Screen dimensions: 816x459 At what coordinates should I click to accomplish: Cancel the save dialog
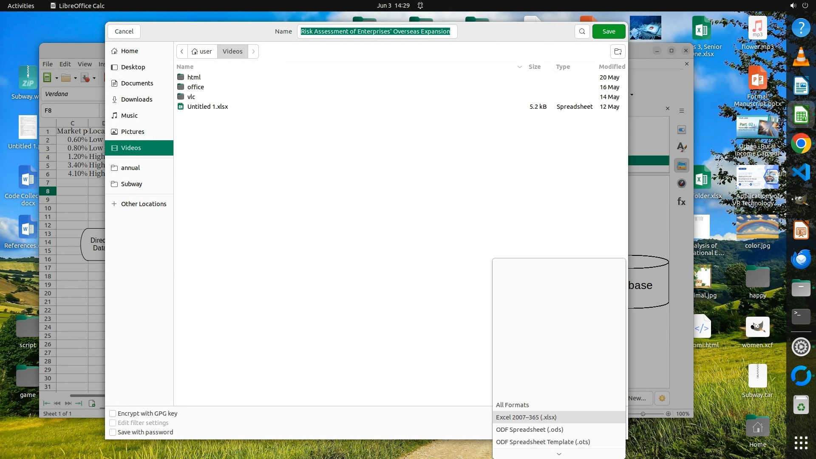(124, 31)
